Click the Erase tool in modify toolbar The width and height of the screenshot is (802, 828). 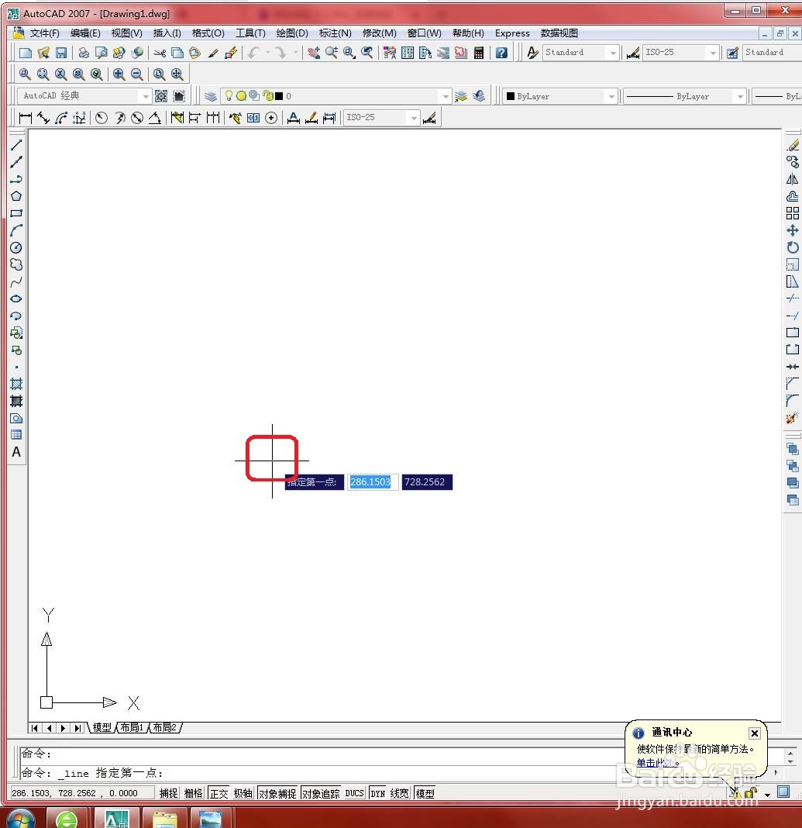[x=793, y=145]
